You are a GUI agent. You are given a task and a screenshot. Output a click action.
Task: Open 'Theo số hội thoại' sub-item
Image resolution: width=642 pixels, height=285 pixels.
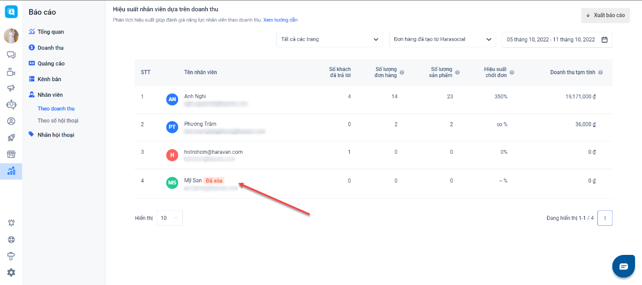tap(58, 120)
